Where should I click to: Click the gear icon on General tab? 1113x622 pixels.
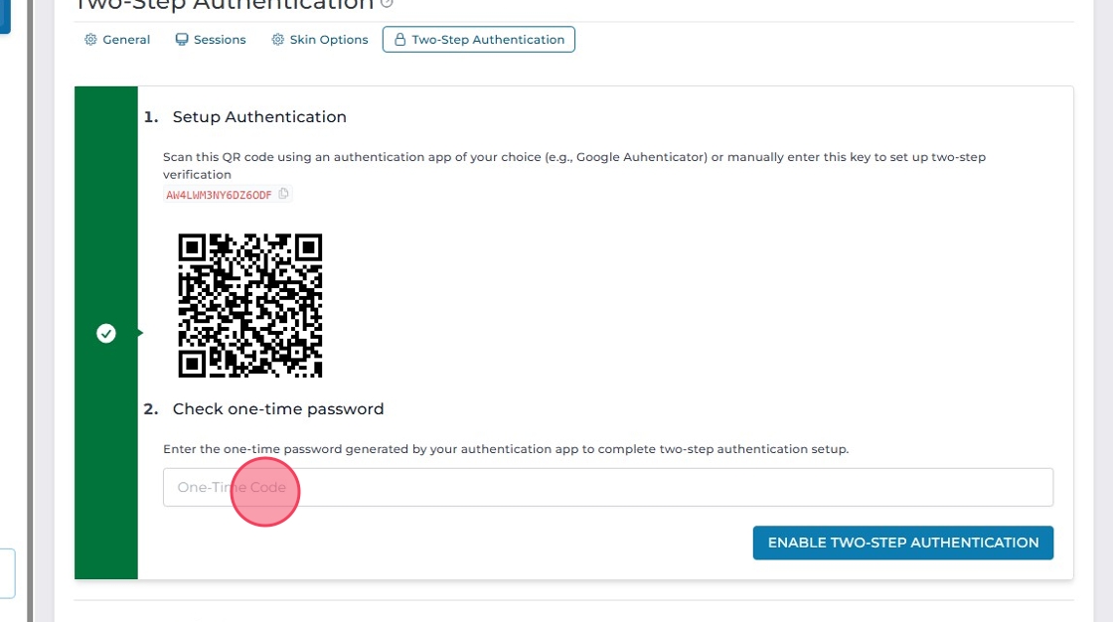pyautogui.click(x=91, y=40)
